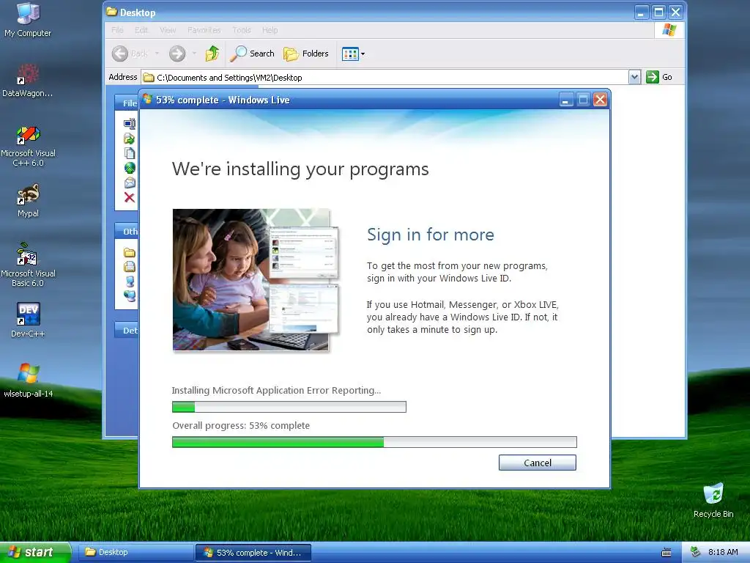Screen dimensions: 750x563
Task: Click the globe publish-to-web task icon
Action: (x=129, y=168)
